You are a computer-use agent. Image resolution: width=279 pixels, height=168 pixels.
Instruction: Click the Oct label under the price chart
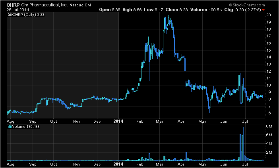point(54,121)
